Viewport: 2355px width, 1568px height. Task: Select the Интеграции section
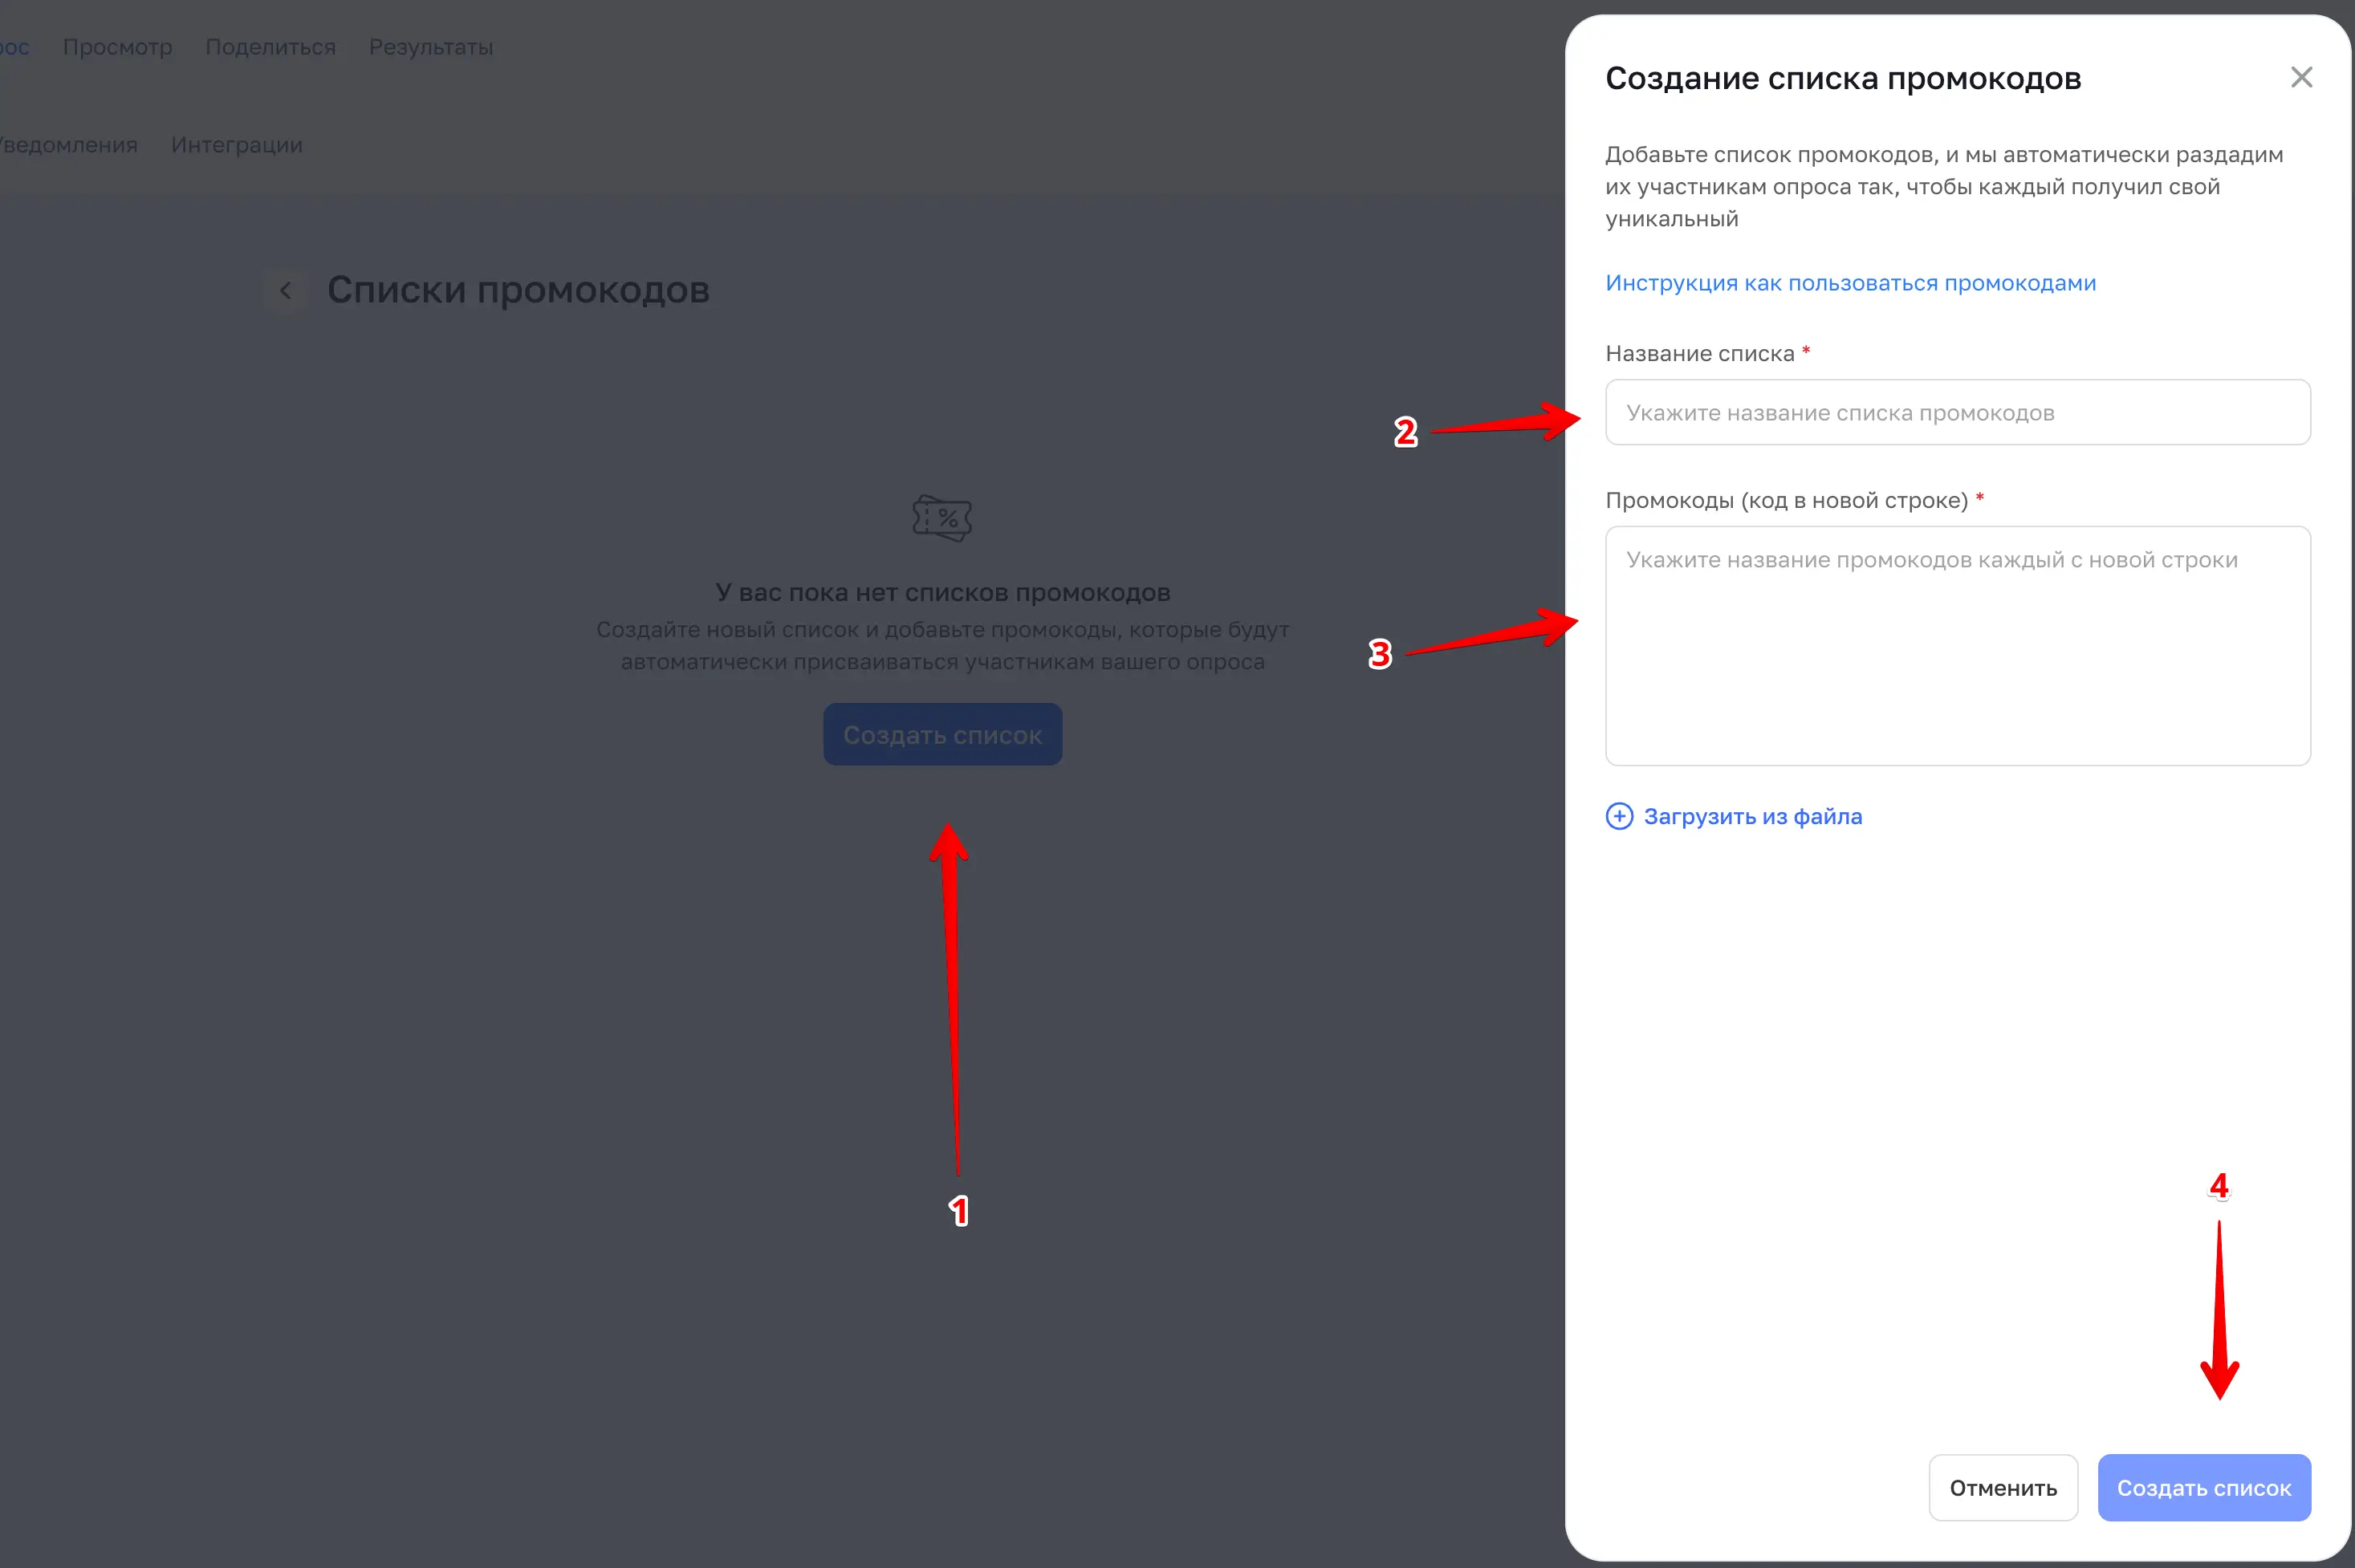point(237,145)
